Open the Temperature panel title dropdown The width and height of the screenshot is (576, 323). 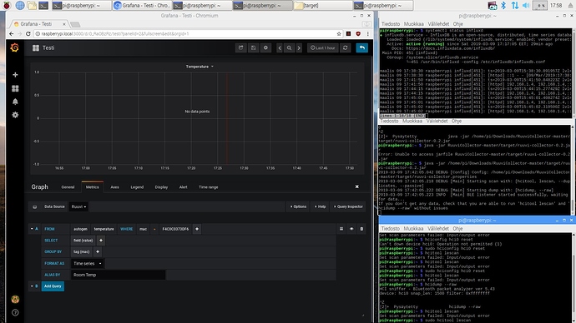point(200,67)
